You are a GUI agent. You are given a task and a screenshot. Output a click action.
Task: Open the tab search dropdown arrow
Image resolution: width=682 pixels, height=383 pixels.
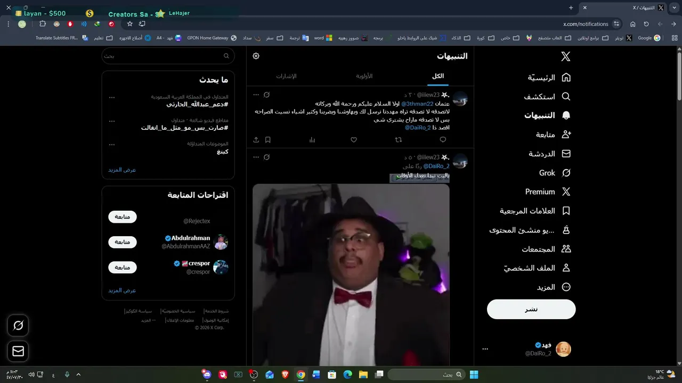674,7
